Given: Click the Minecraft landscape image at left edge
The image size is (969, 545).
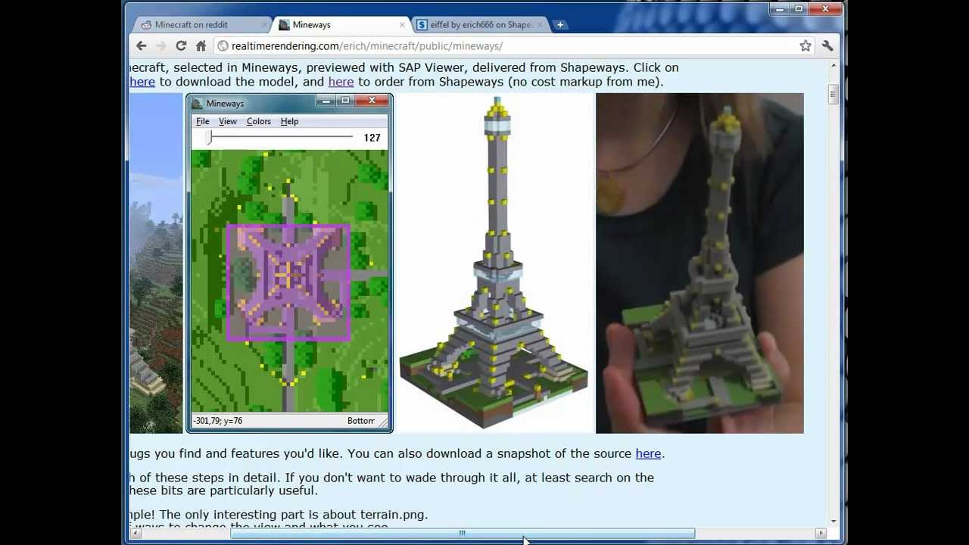Looking at the screenshot, I should (x=156, y=263).
